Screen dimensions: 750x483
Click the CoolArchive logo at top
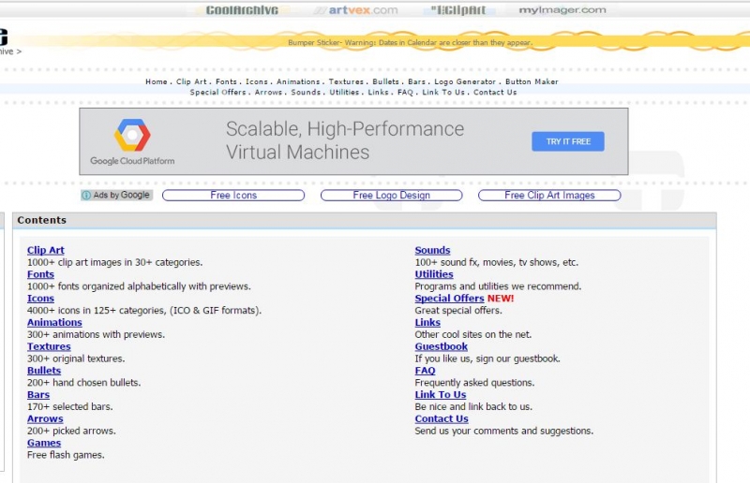(242, 10)
